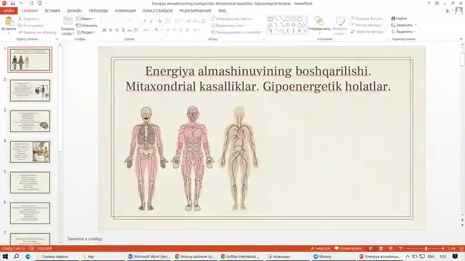Toggle Примечания comments pane in status bar
The width and height of the screenshot is (465, 261).
click(x=348, y=248)
